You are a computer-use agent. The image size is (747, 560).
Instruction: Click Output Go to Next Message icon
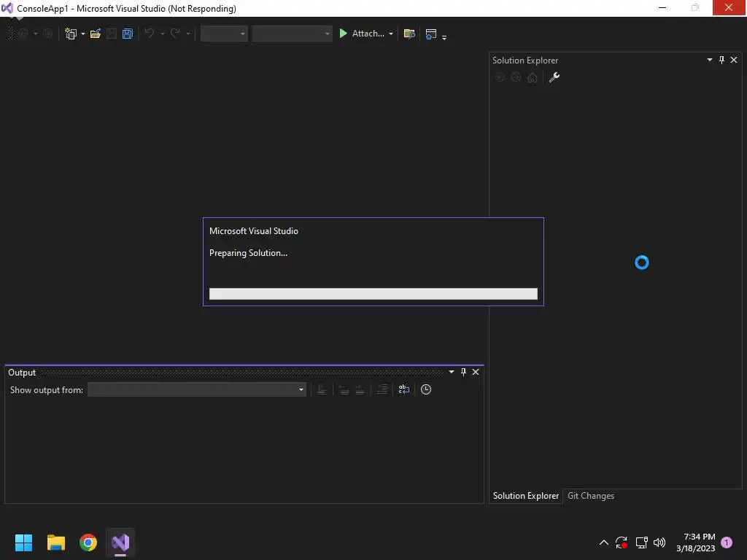click(x=360, y=389)
